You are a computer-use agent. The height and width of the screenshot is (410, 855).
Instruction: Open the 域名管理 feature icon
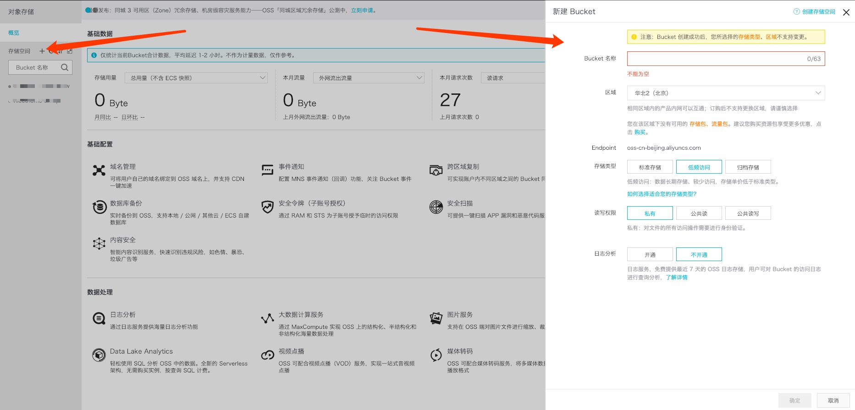click(99, 170)
